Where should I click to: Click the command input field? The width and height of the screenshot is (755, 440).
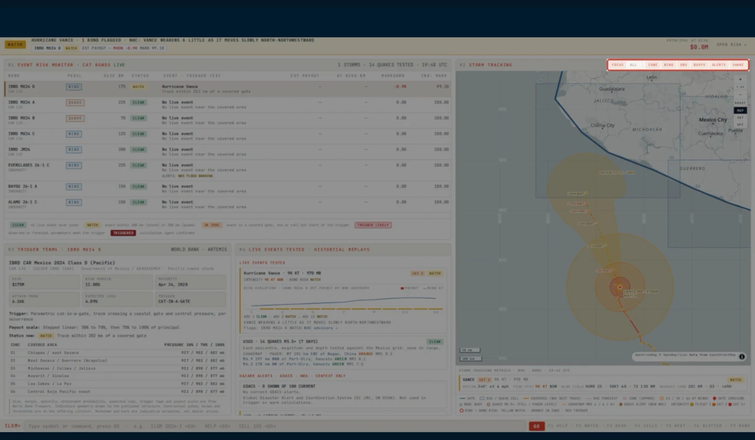(275, 426)
